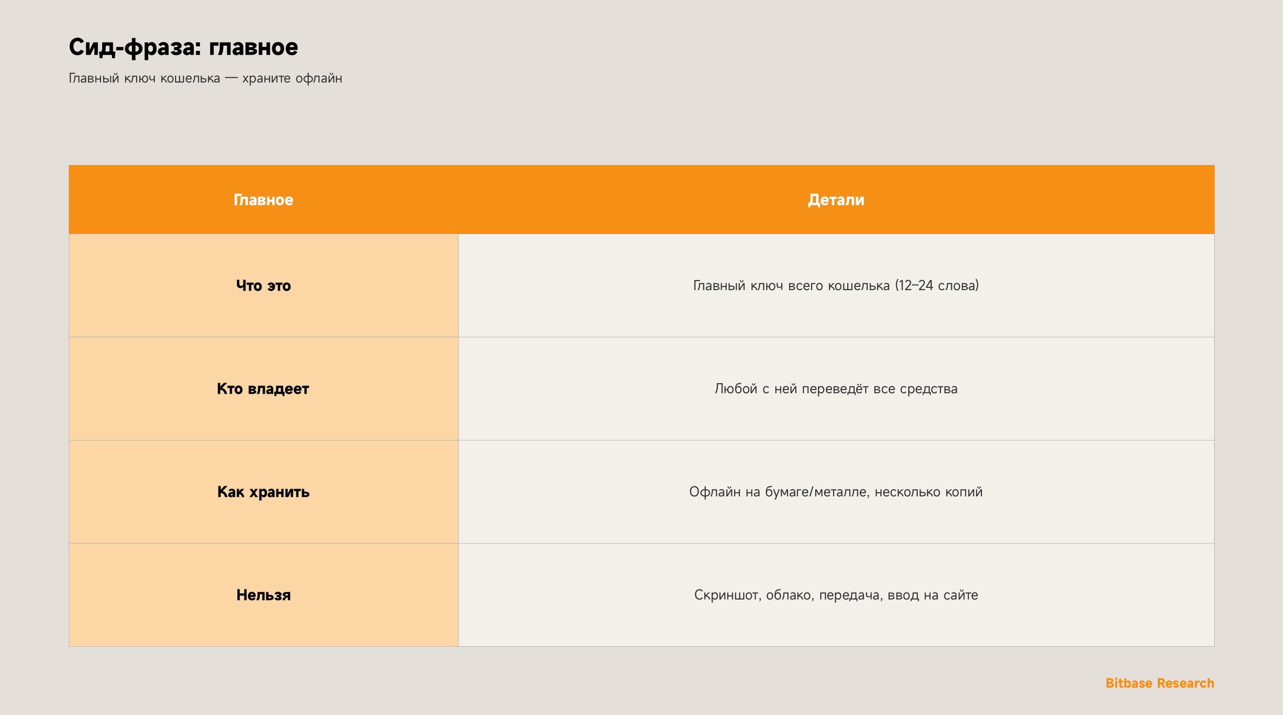1283x715 pixels.
Task: Click "несколько копий" in storage row
Action: (x=928, y=492)
